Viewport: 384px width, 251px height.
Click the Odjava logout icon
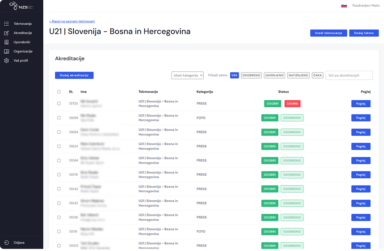[6, 243]
